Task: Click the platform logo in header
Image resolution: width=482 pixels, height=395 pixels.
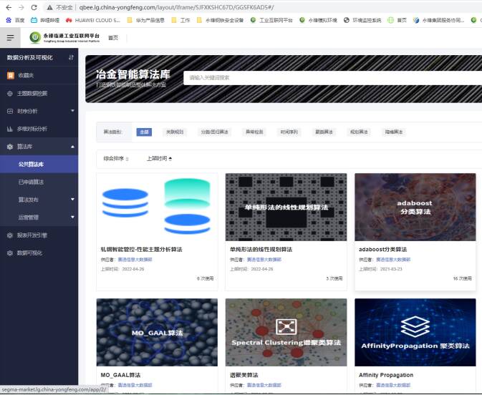Action: point(64,37)
